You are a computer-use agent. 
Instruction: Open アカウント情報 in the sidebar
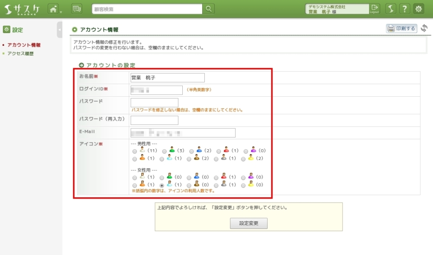[24, 45]
